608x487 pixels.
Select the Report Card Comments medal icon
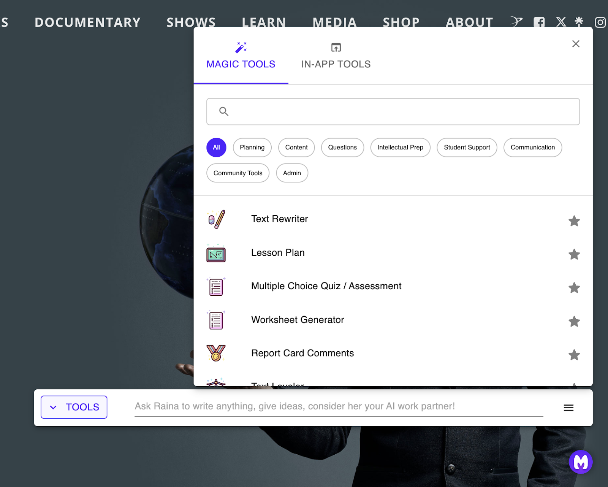pos(215,354)
